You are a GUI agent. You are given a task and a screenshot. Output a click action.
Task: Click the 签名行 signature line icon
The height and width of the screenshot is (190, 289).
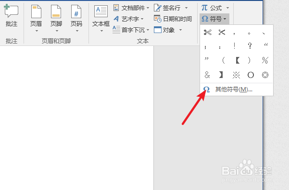point(158,8)
